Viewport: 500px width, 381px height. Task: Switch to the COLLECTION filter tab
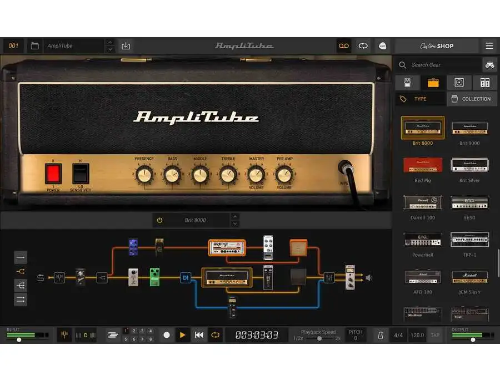[472, 99]
